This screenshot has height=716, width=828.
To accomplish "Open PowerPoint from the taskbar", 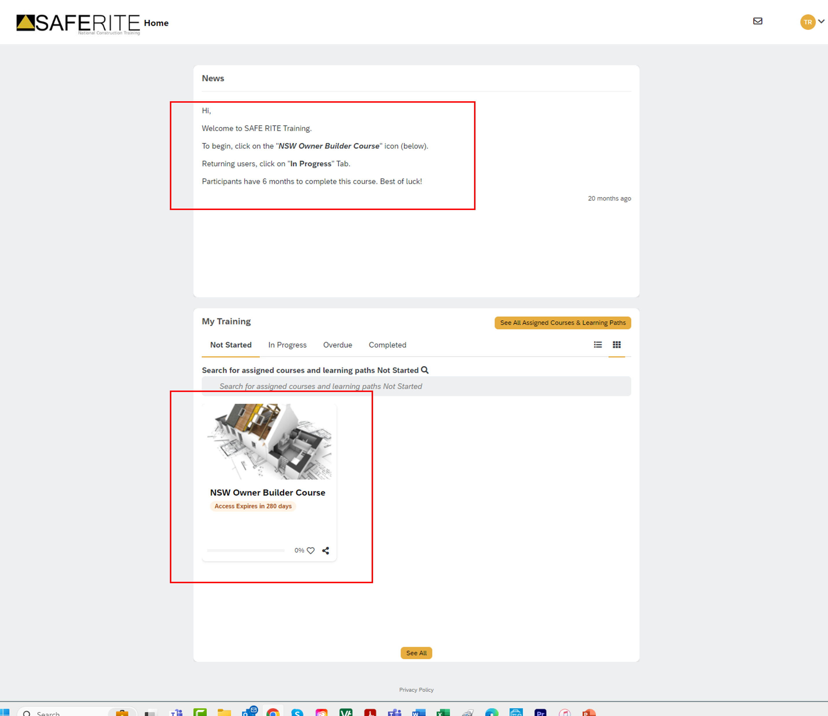I will pyautogui.click(x=589, y=713).
